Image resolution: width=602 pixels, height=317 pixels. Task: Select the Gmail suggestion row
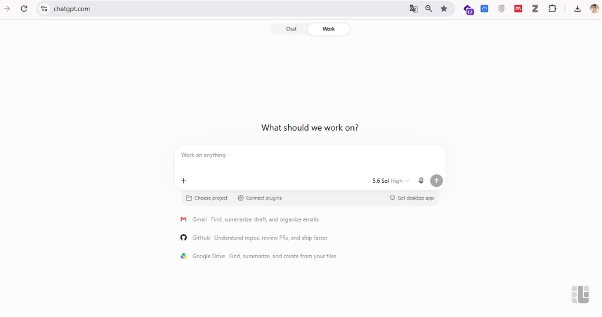pyautogui.click(x=249, y=219)
